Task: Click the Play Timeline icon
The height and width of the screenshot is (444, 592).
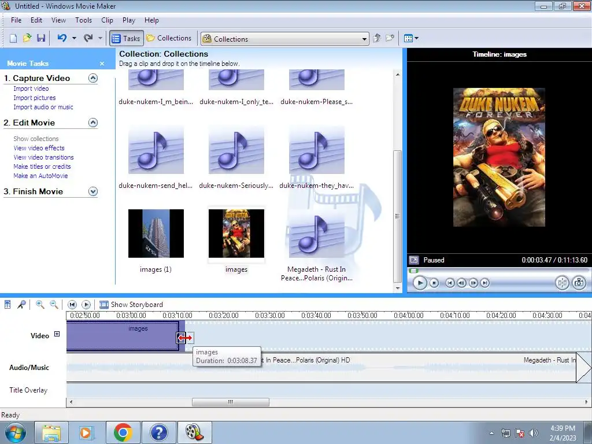Action: coord(86,304)
